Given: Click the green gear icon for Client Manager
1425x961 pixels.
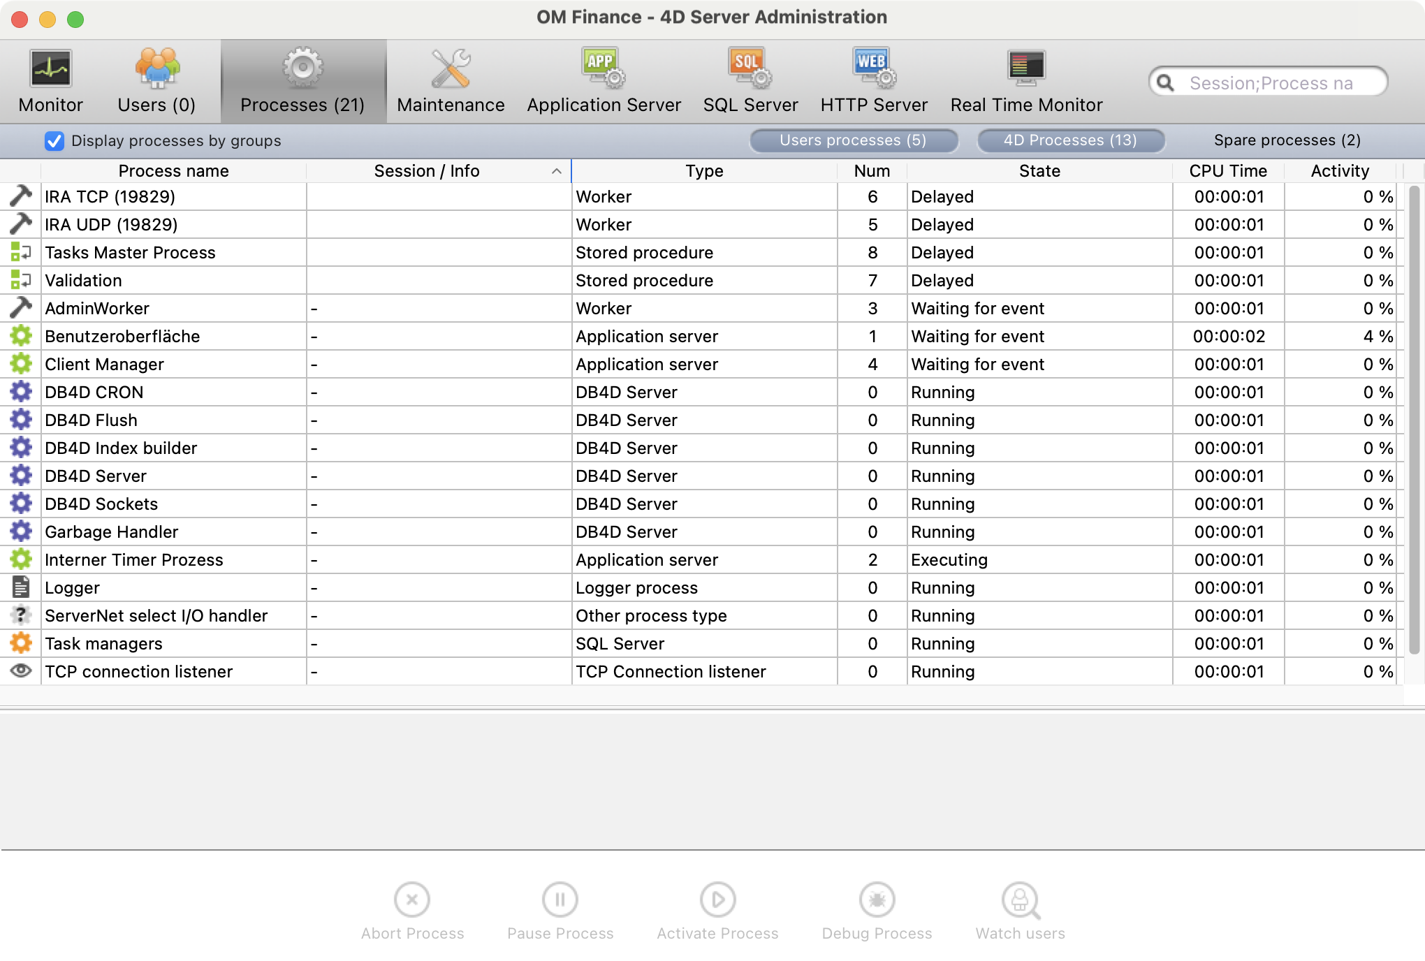Looking at the screenshot, I should coord(21,364).
